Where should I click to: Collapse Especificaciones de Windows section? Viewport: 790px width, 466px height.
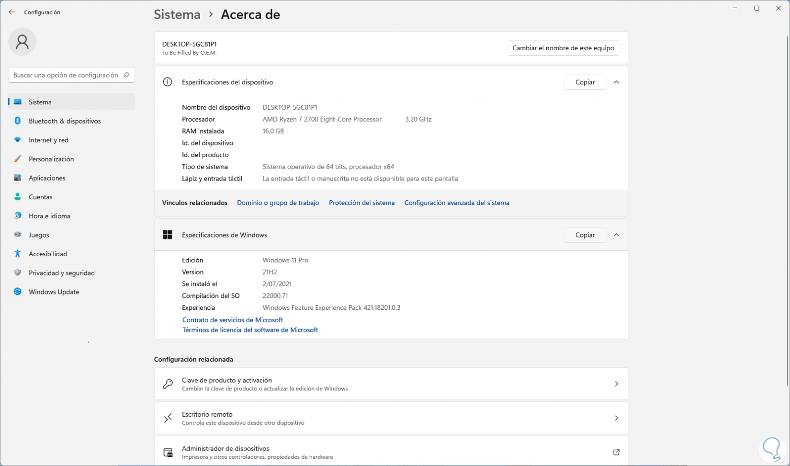616,235
